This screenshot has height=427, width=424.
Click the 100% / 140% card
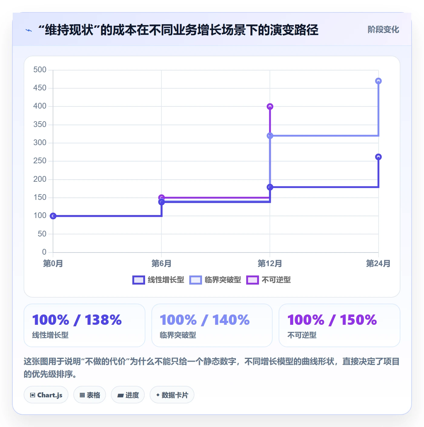212,325
